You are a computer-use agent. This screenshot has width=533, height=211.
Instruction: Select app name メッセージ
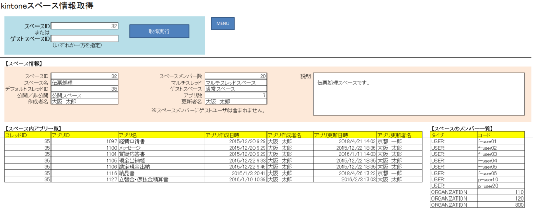click(x=161, y=148)
